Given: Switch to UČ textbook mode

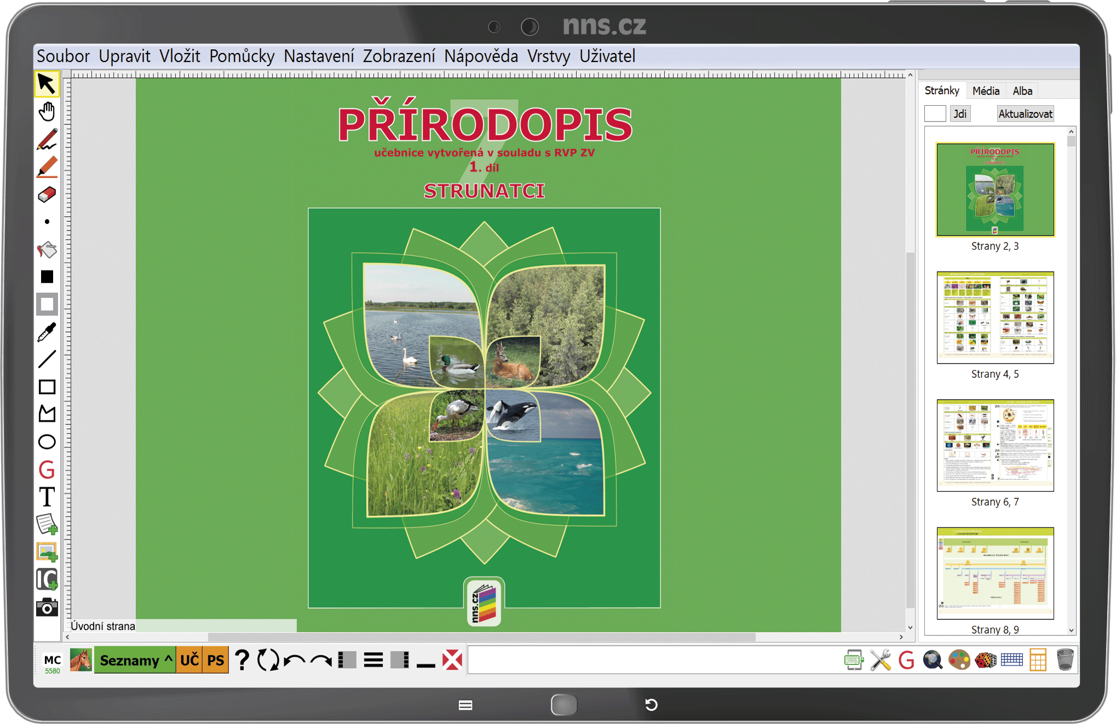Looking at the screenshot, I should (189, 660).
